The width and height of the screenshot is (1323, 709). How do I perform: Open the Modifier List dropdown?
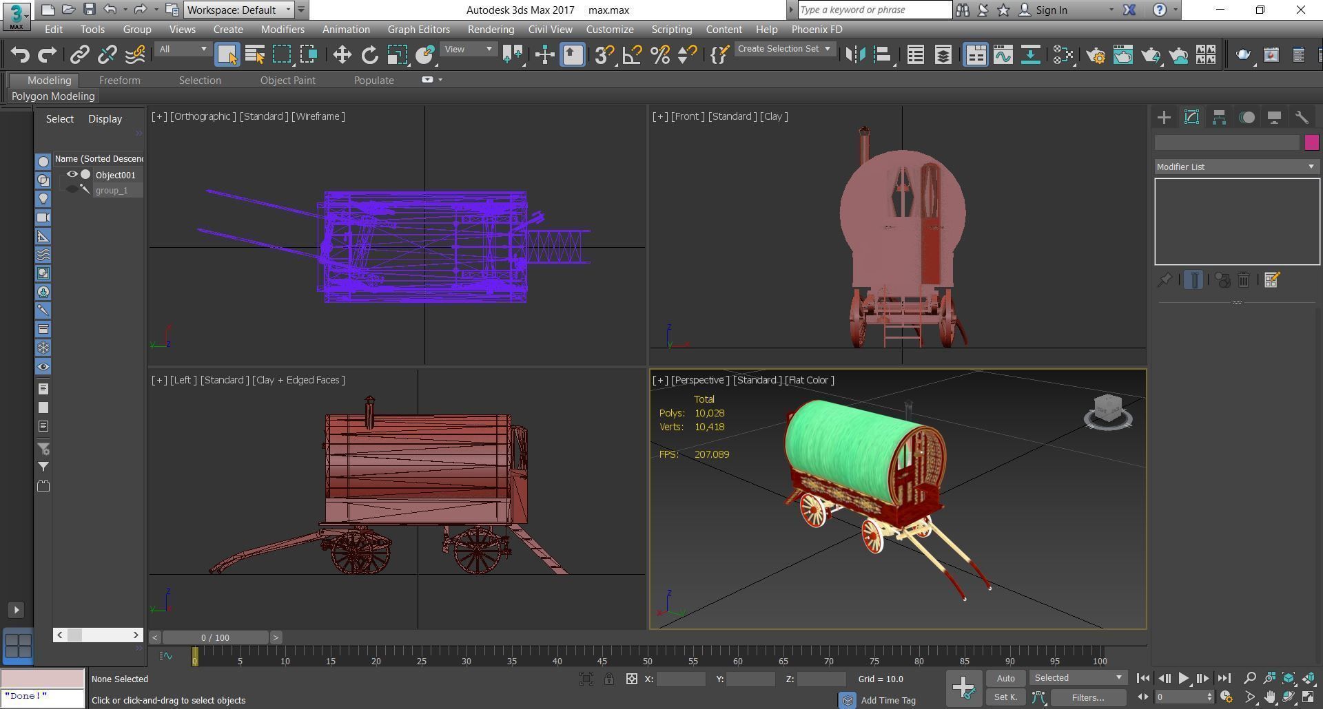1311,167
